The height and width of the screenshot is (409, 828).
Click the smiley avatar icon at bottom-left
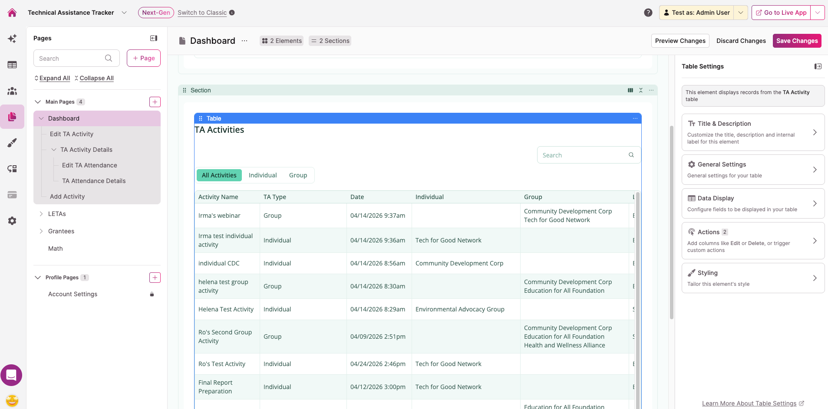(x=12, y=400)
